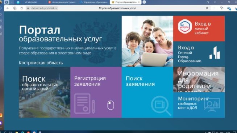Bookmark the page with the bookmark icon

(x=207, y=8)
